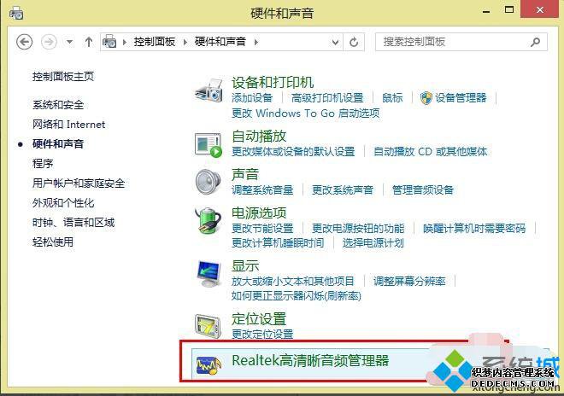Select 系统和安全 in the sidebar

click(x=58, y=105)
